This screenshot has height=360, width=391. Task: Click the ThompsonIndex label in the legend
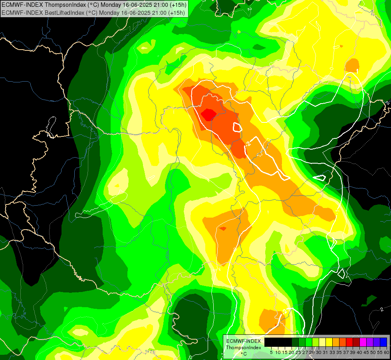coord(244,348)
